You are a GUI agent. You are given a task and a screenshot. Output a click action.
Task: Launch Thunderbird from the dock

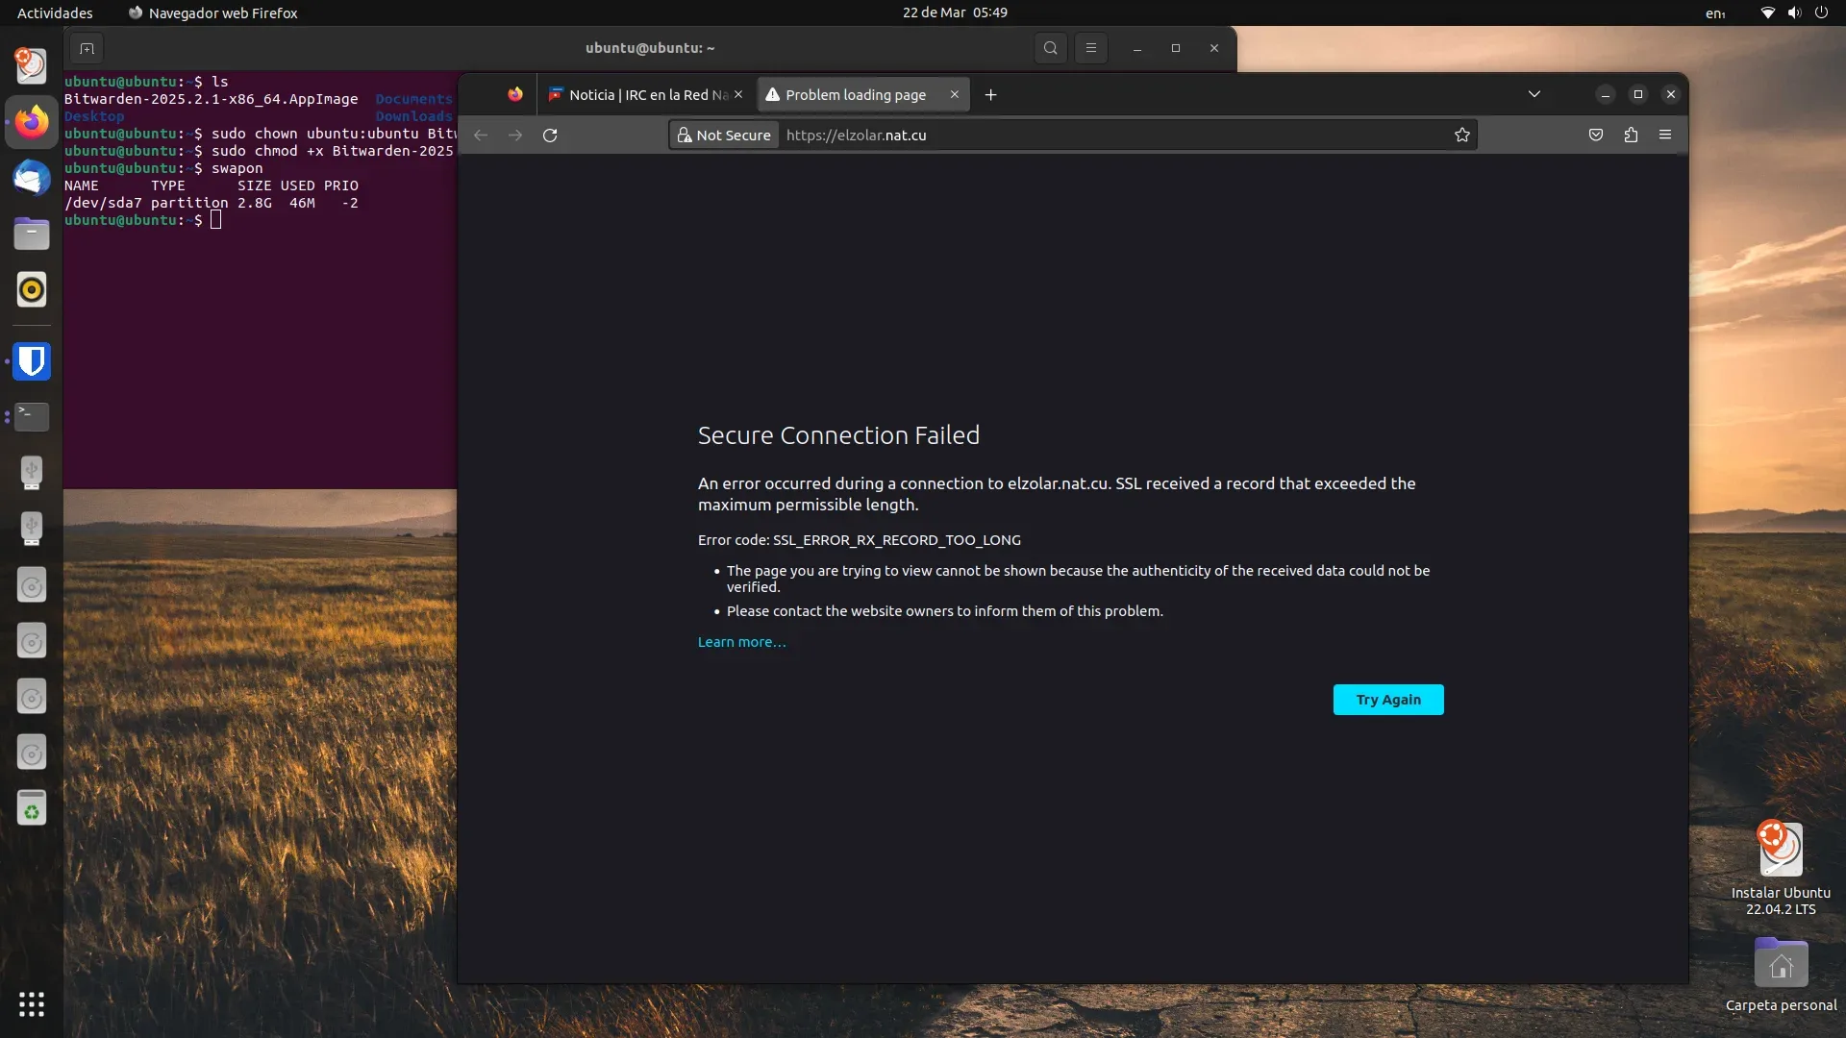tap(32, 178)
